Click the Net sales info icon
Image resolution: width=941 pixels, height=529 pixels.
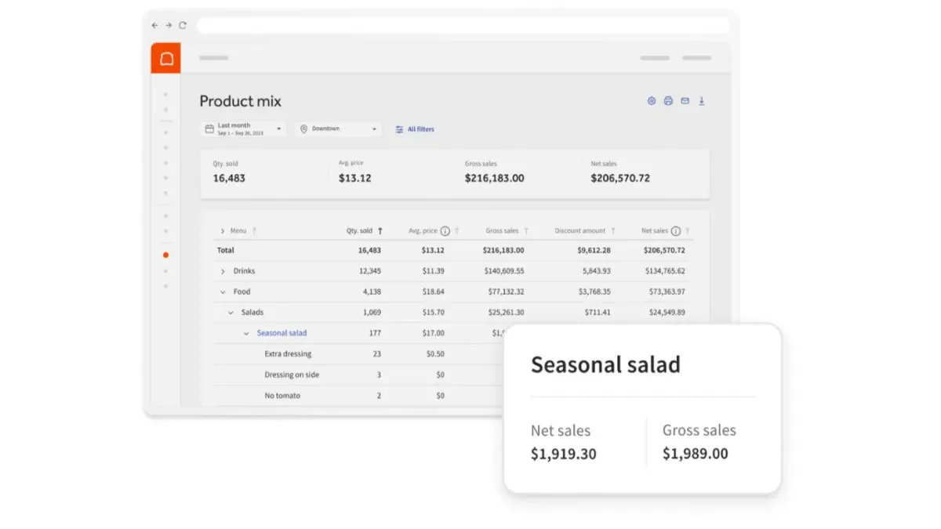click(x=676, y=231)
